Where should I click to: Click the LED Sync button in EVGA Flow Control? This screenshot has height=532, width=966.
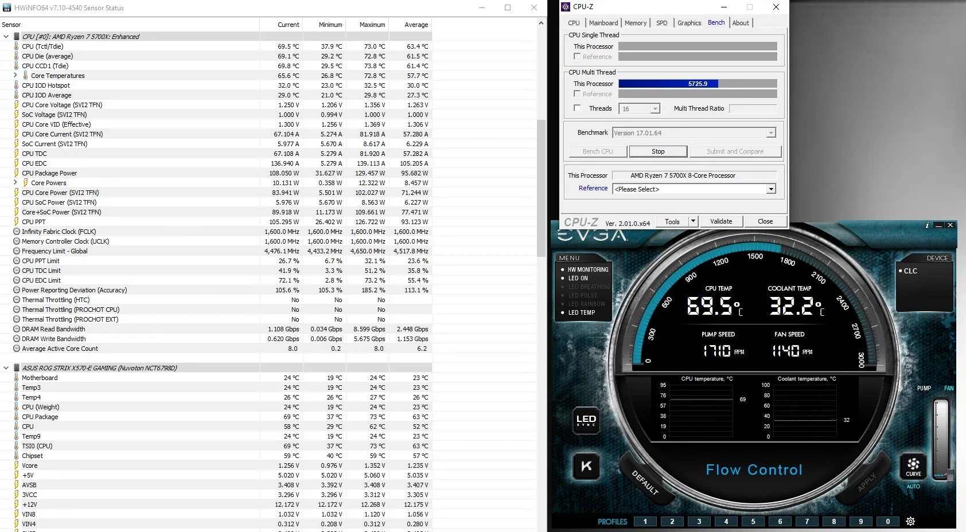pyautogui.click(x=586, y=420)
